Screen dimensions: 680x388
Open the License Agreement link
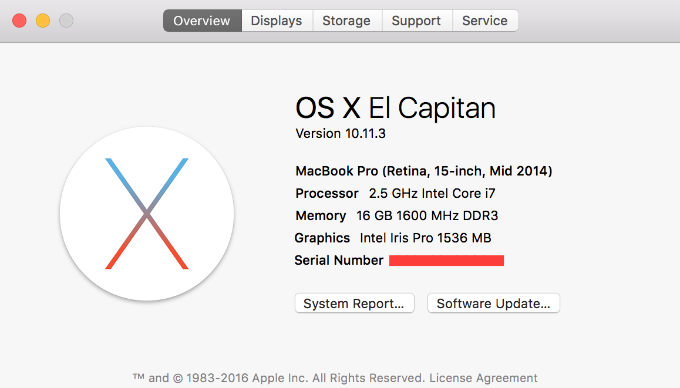point(483,378)
